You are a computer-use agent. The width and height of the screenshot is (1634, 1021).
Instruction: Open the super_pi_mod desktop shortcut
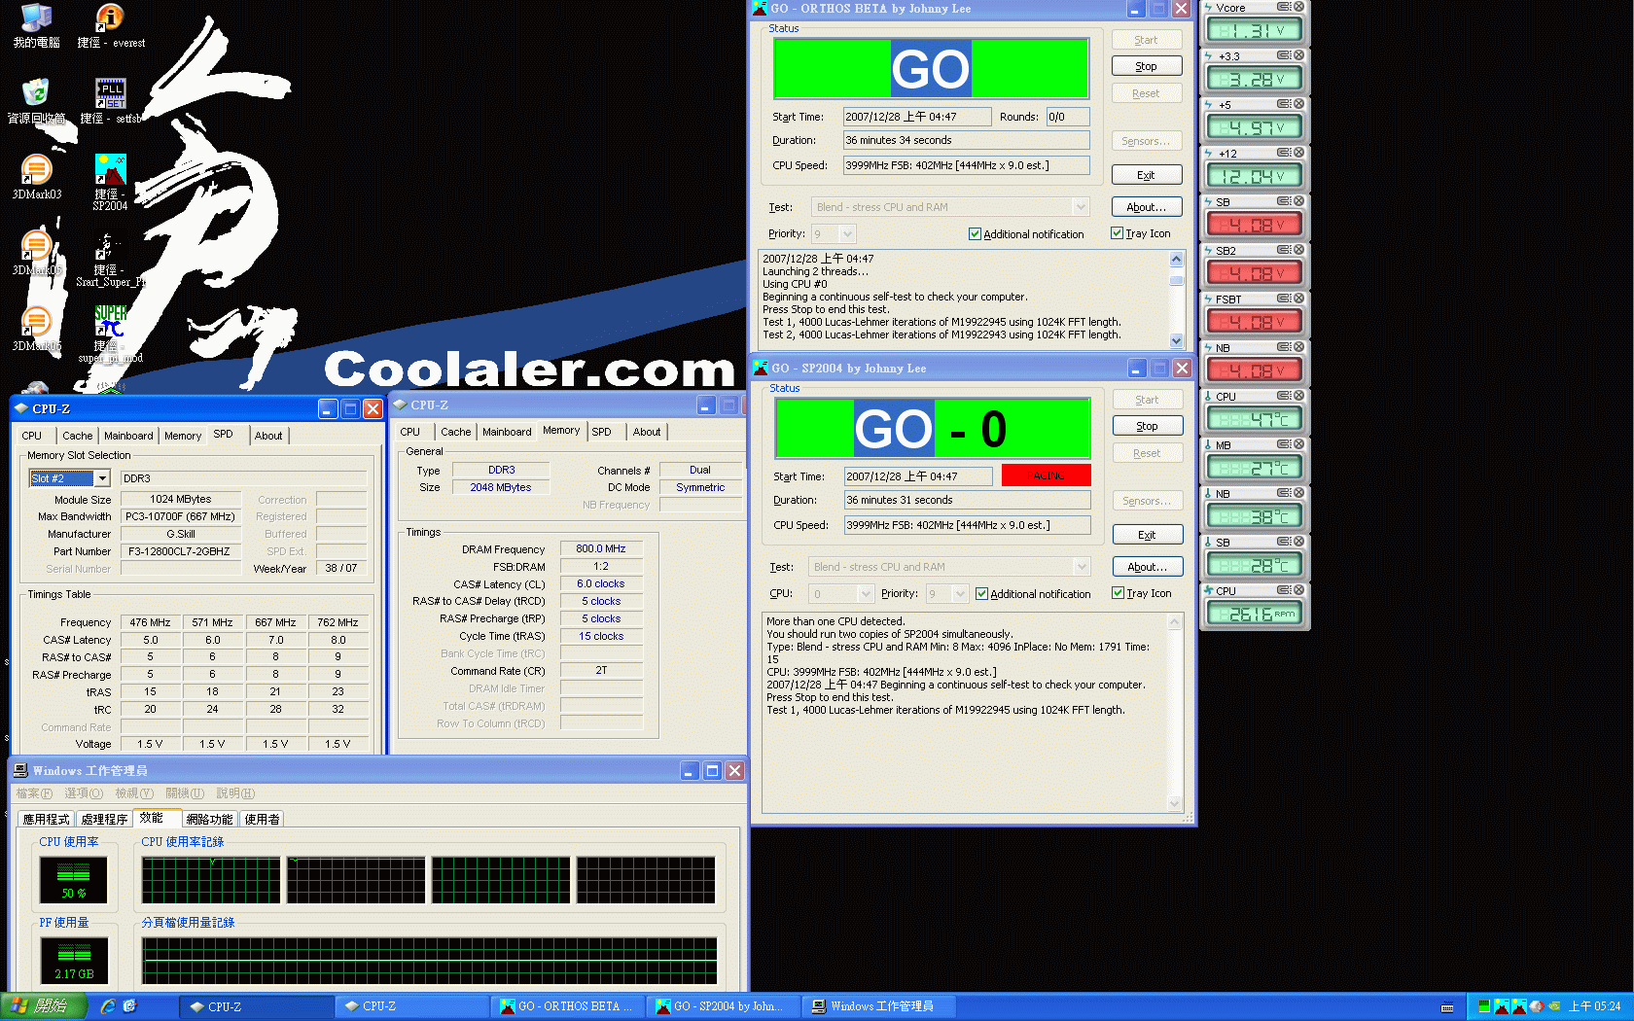coord(110,334)
